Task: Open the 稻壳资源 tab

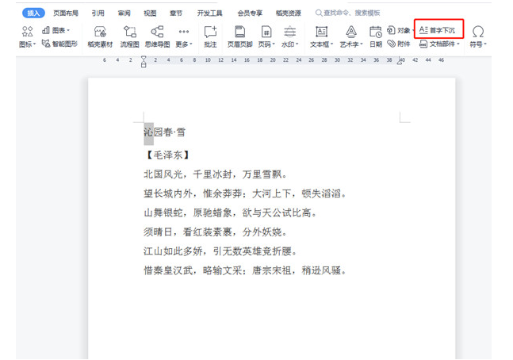Action: tap(289, 13)
